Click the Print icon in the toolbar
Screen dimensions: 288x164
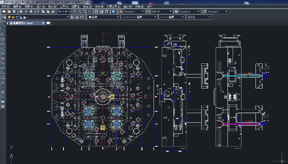[21, 11]
